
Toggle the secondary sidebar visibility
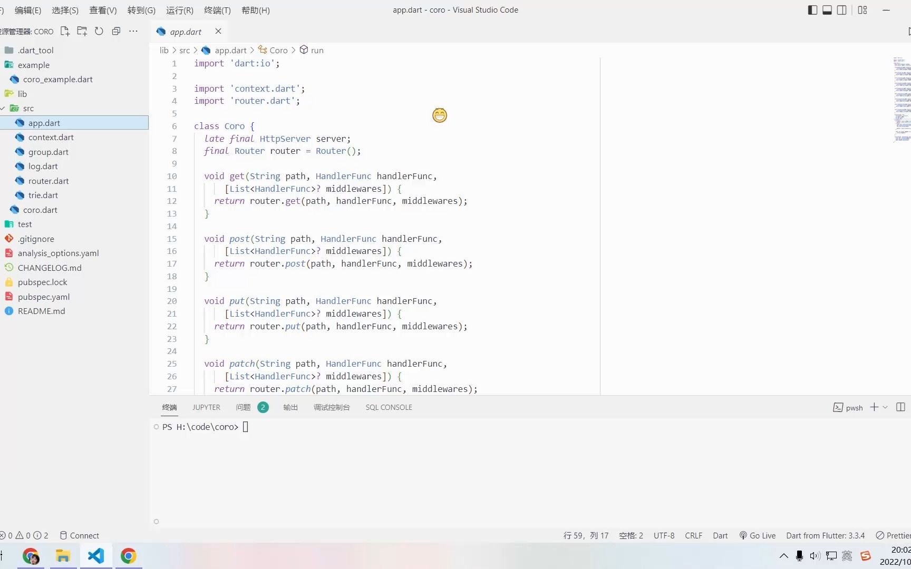coord(841,10)
